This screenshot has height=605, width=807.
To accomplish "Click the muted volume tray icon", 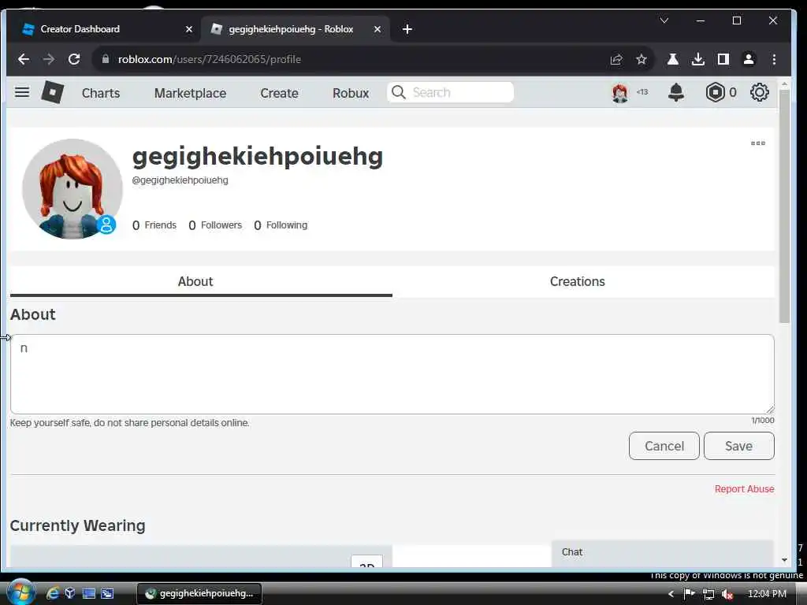I will [x=727, y=594].
